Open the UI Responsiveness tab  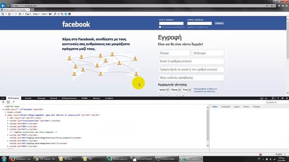pyautogui.click(x=69, y=98)
